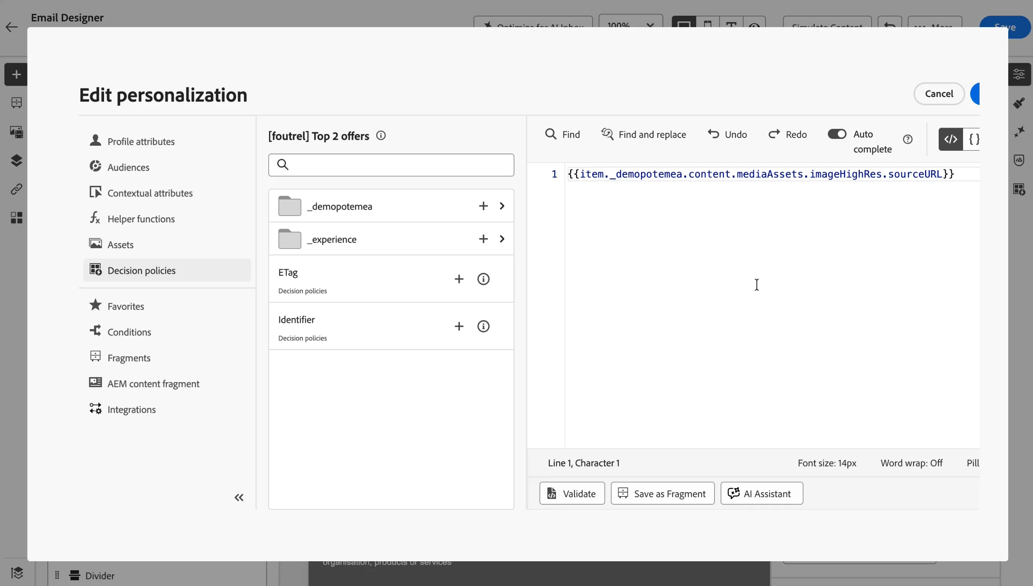
Task: Select the Conditions icon
Action: [95, 331]
